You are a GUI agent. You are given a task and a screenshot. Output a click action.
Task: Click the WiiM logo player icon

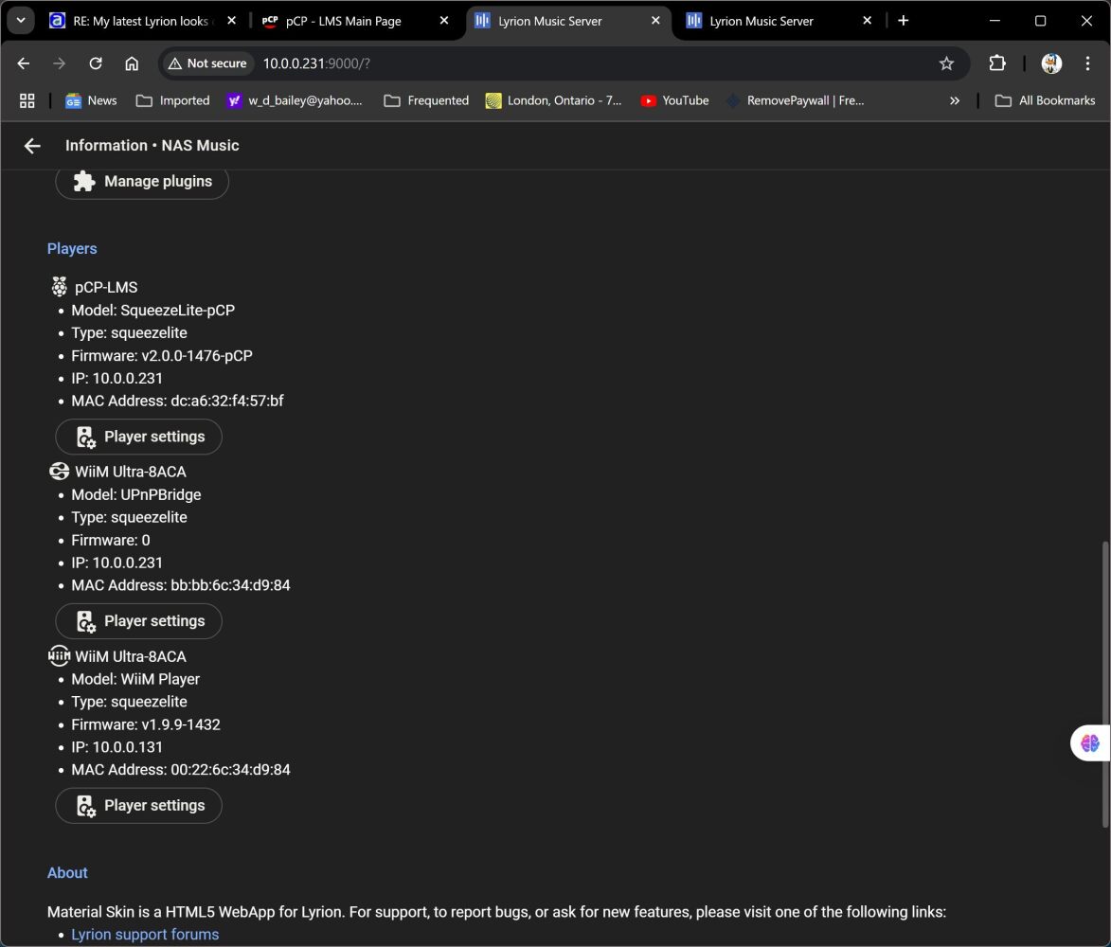(x=60, y=656)
